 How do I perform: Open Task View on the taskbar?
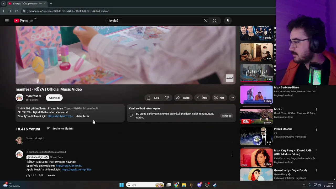pos(169,185)
